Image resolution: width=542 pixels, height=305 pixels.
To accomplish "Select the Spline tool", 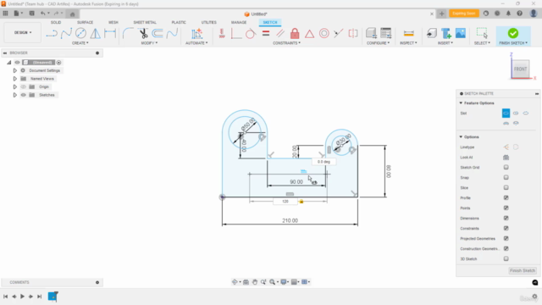I will pos(66,34).
